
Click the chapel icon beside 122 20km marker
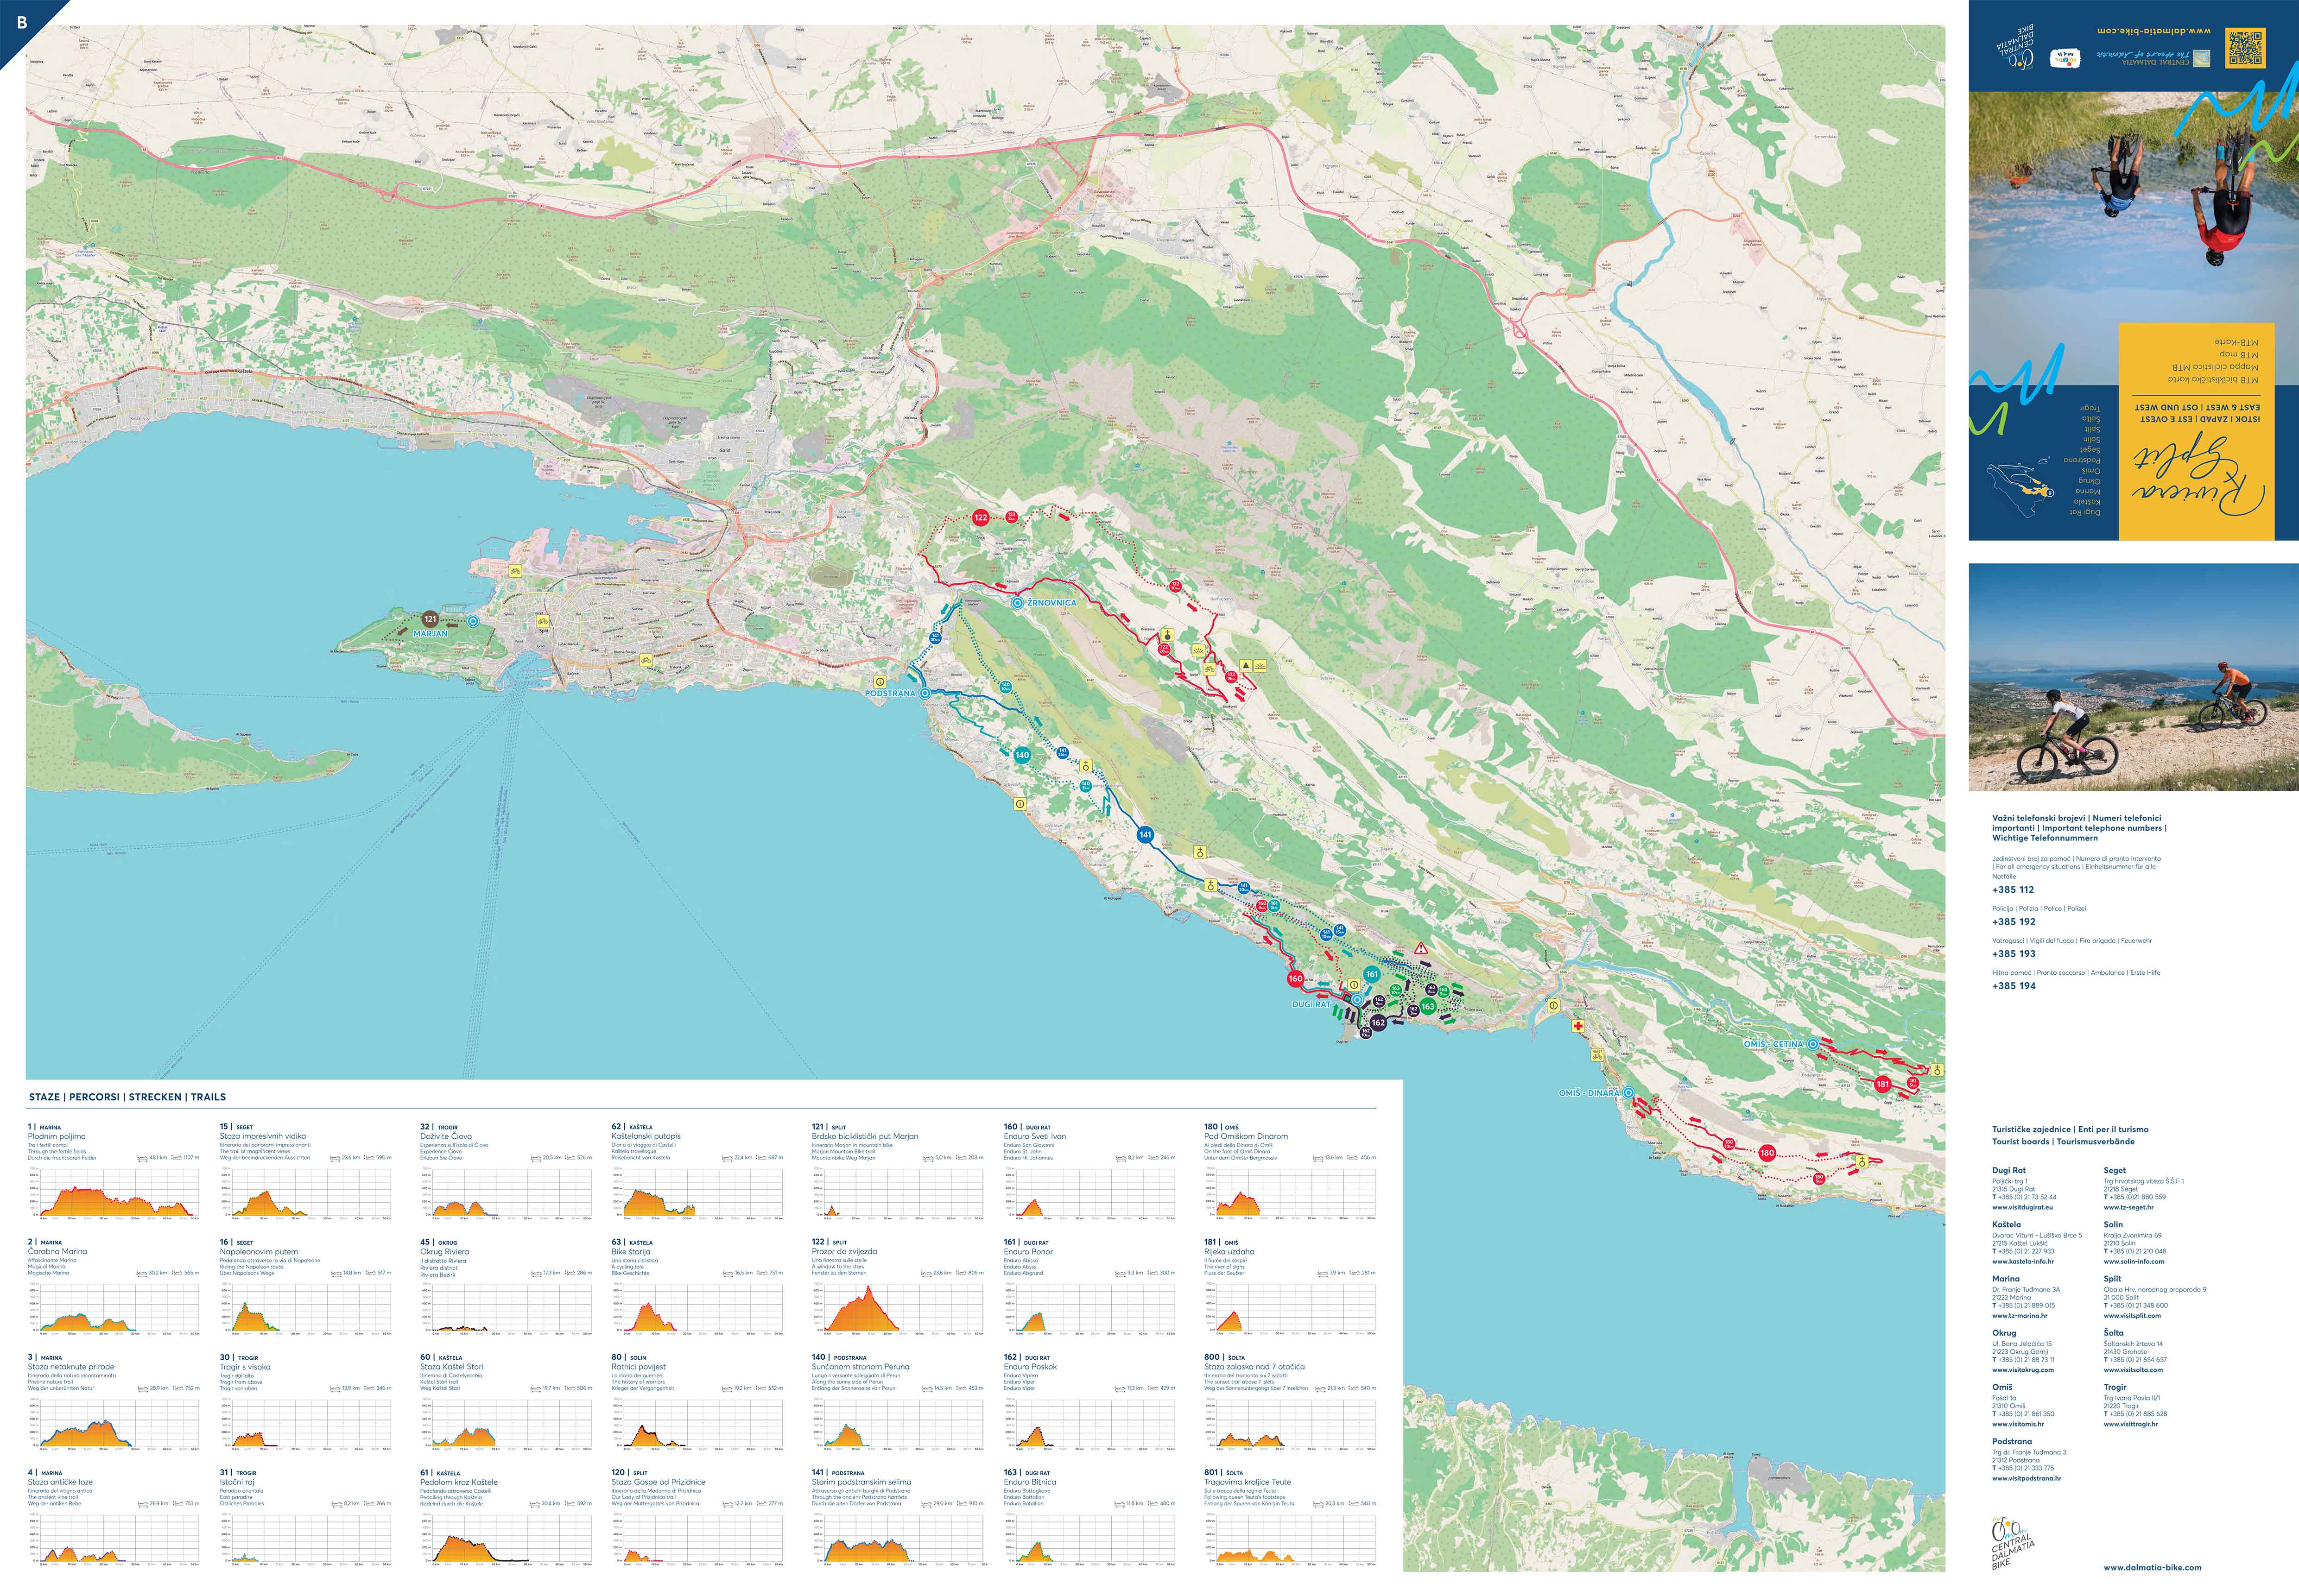[1167, 634]
